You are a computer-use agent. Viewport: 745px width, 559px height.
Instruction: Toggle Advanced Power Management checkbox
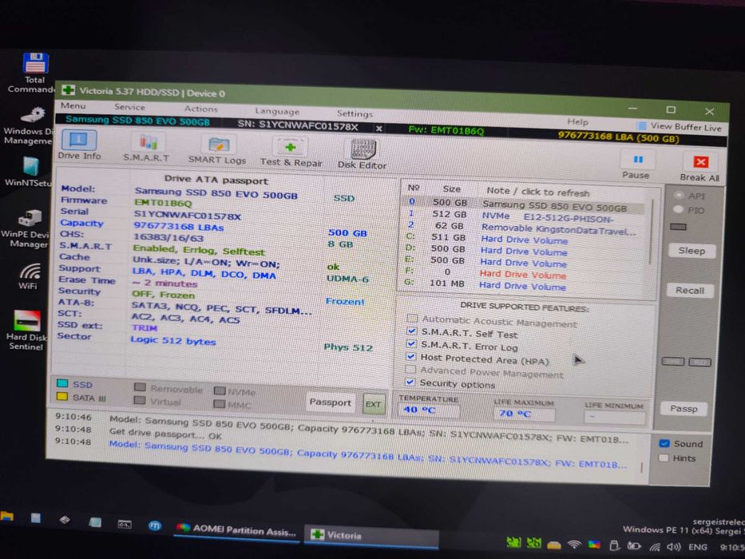(410, 369)
